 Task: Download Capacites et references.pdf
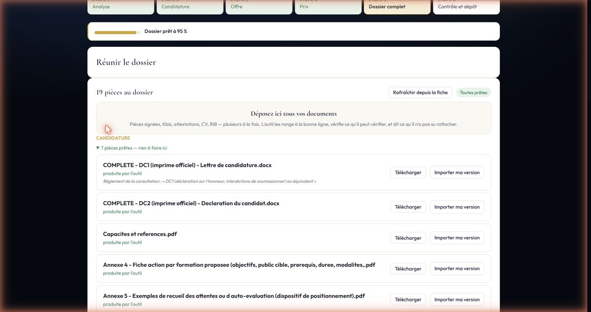point(408,238)
